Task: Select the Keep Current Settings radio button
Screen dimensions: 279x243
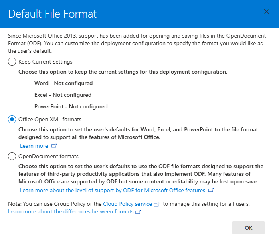Action: click(12, 62)
